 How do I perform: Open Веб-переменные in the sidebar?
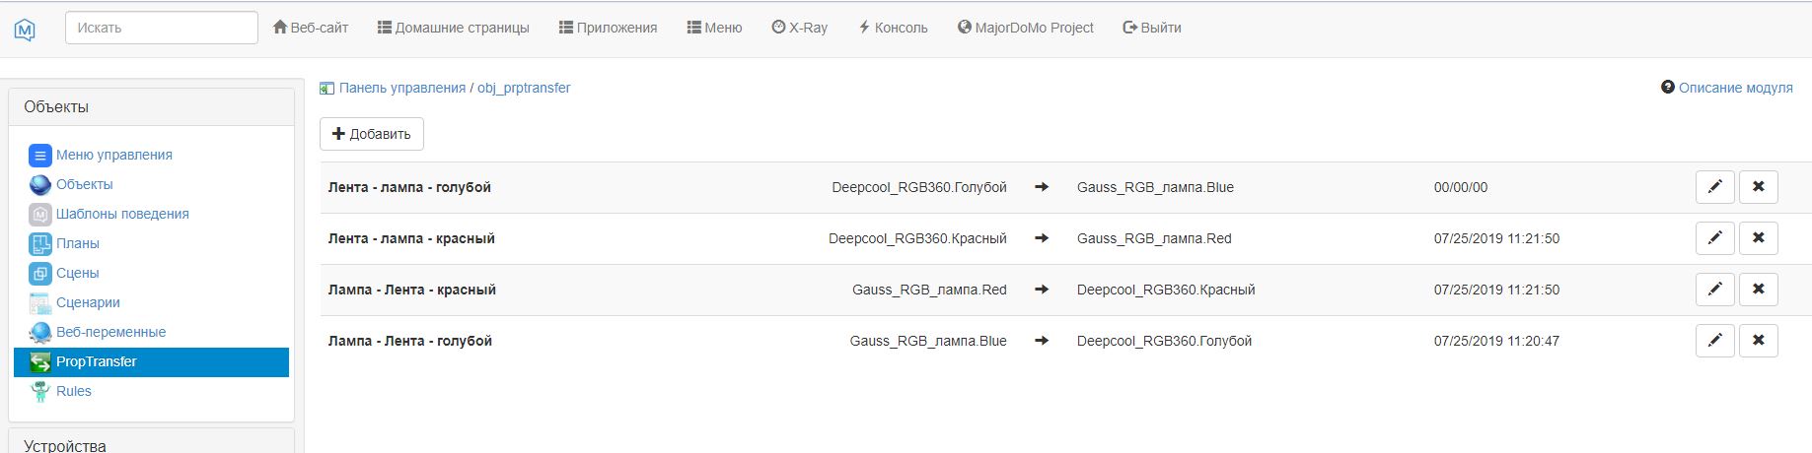pos(110,332)
